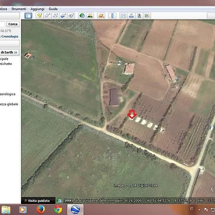Email the view with envelope icon
This screenshot has width=215, height=215.
[123, 16]
